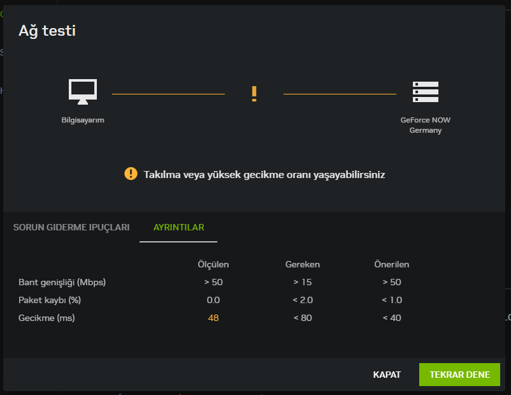Screen dimensions: 511x395
Task: Click the GeForce NOW Germany server icon
Action: pyautogui.click(x=425, y=92)
